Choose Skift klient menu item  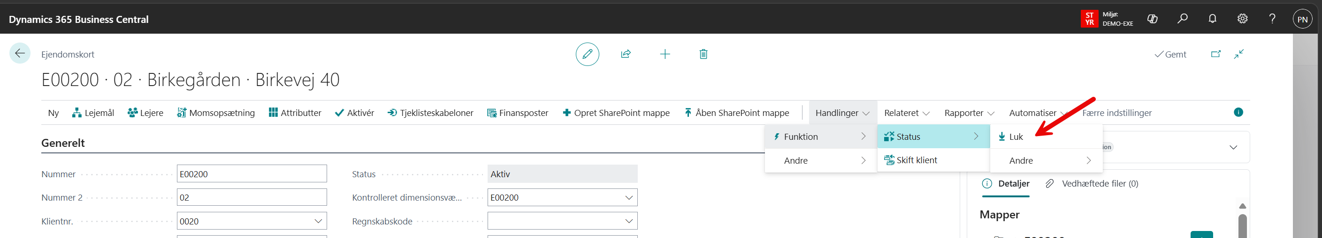933,160
